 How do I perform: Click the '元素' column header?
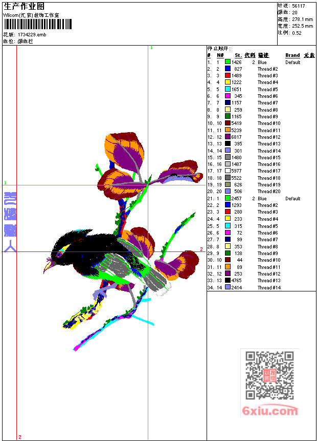[309, 55]
